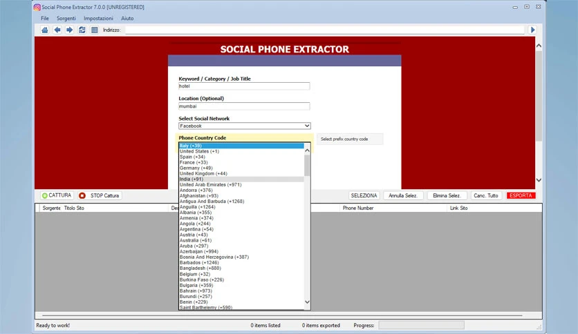578x334 pixels.
Task: Click the Elimina Selez. button
Action: click(x=447, y=196)
